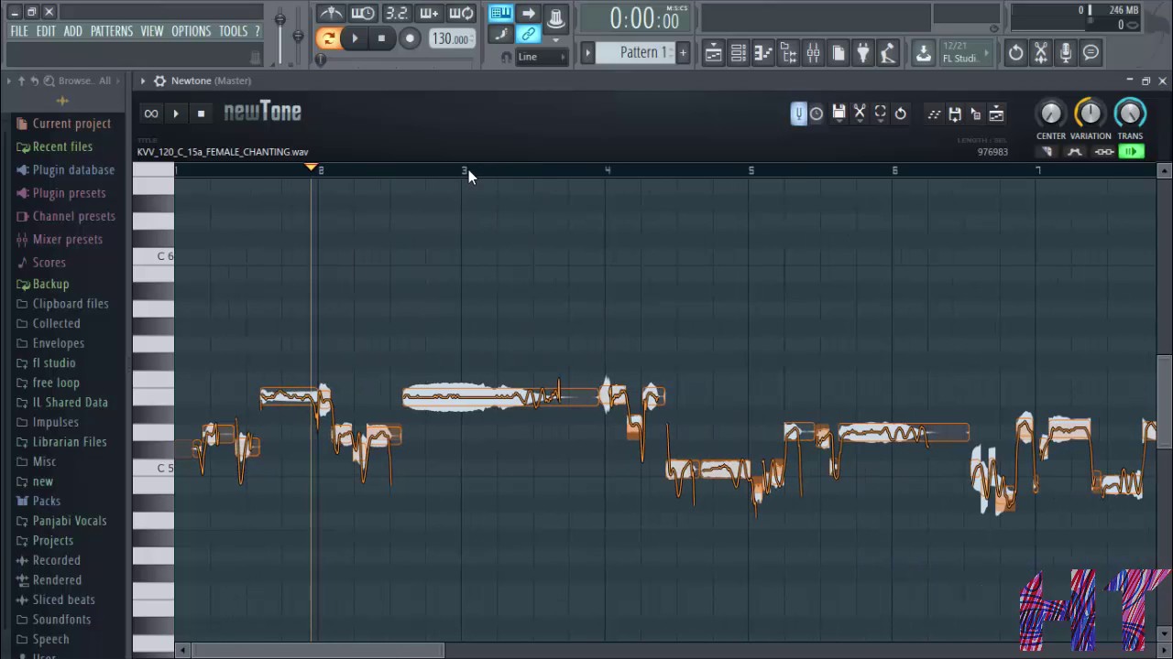
Task: Open the OPTIONS menu
Action: coord(192,31)
